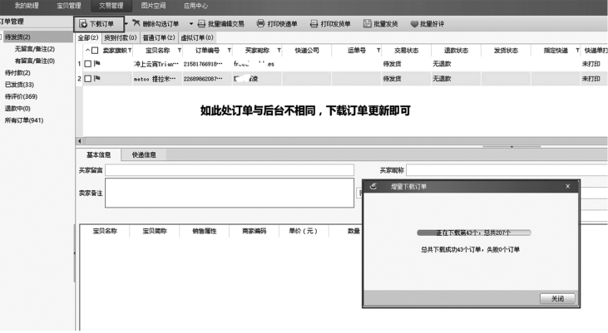Viewport: 608px width, 333px height.
Task: Open the 图片空间 top menu
Action: [x=153, y=6]
